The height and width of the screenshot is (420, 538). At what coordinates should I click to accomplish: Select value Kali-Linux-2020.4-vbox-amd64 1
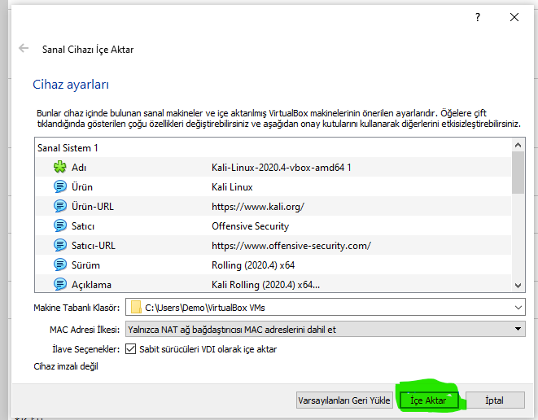point(282,167)
